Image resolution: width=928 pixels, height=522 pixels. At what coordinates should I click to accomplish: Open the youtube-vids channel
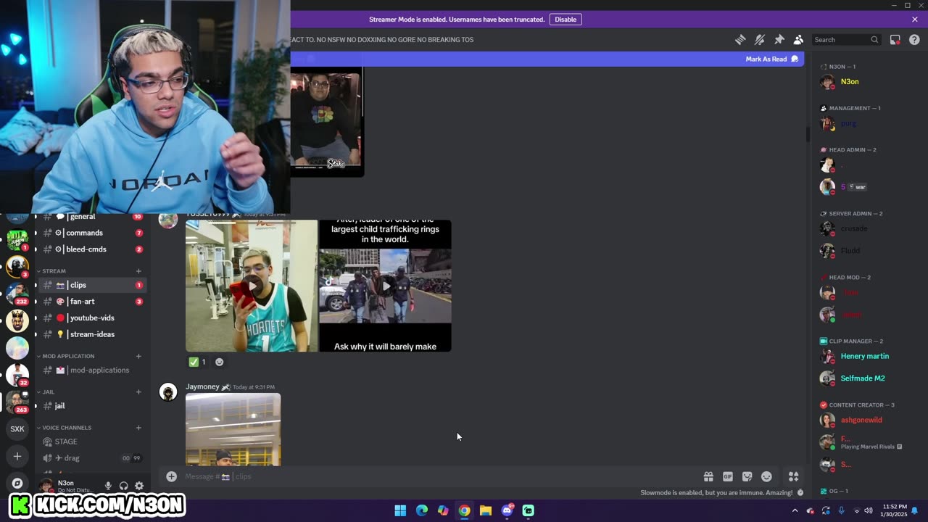click(x=91, y=318)
